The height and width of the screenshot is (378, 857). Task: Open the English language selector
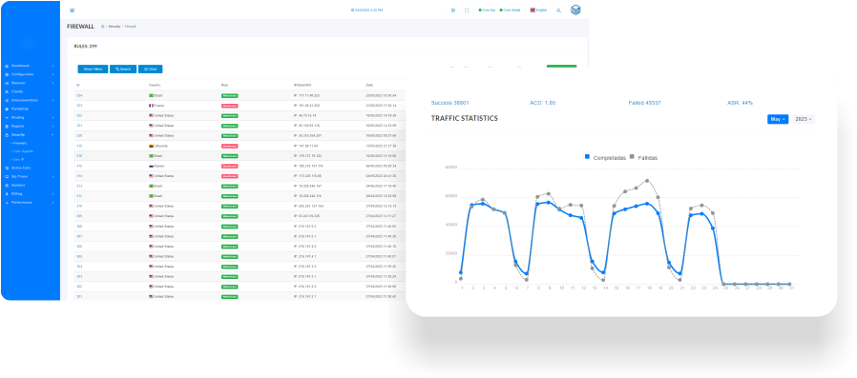click(x=538, y=10)
